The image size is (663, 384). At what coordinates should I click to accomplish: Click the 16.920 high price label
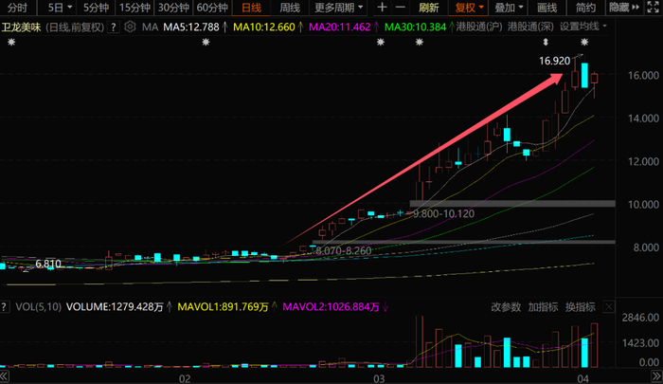[x=554, y=61]
